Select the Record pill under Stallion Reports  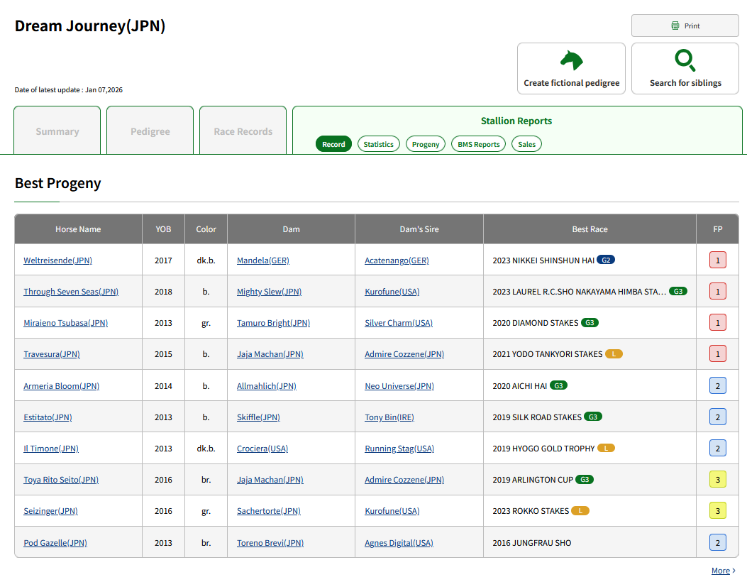pyautogui.click(x=333, y=144)
